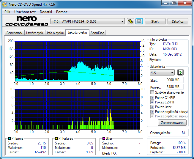Viewport: 194px width, 159px height.
Task: Switch to the ScanDisc tab
Action: [x=97, y=33]
